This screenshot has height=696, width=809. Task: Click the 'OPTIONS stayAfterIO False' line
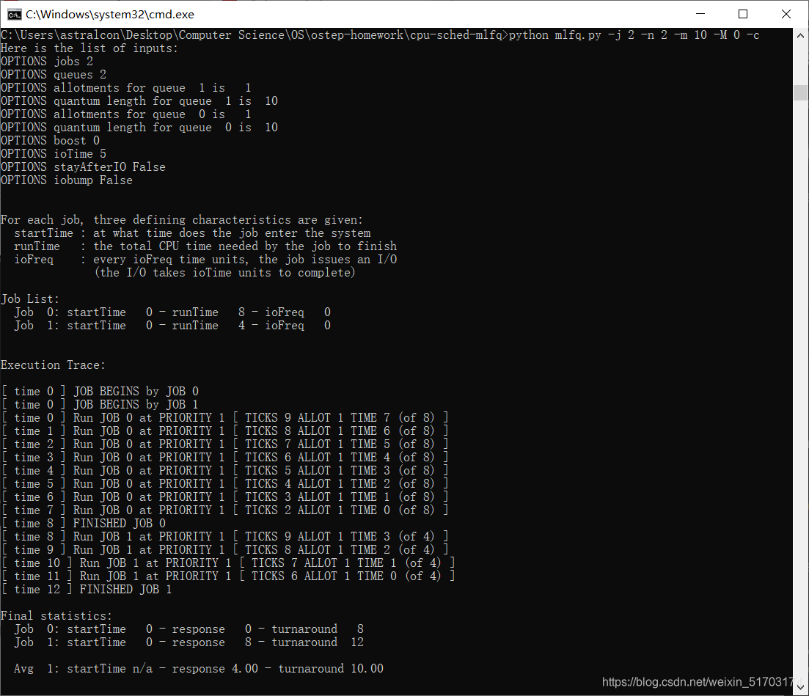click(83, 167)
